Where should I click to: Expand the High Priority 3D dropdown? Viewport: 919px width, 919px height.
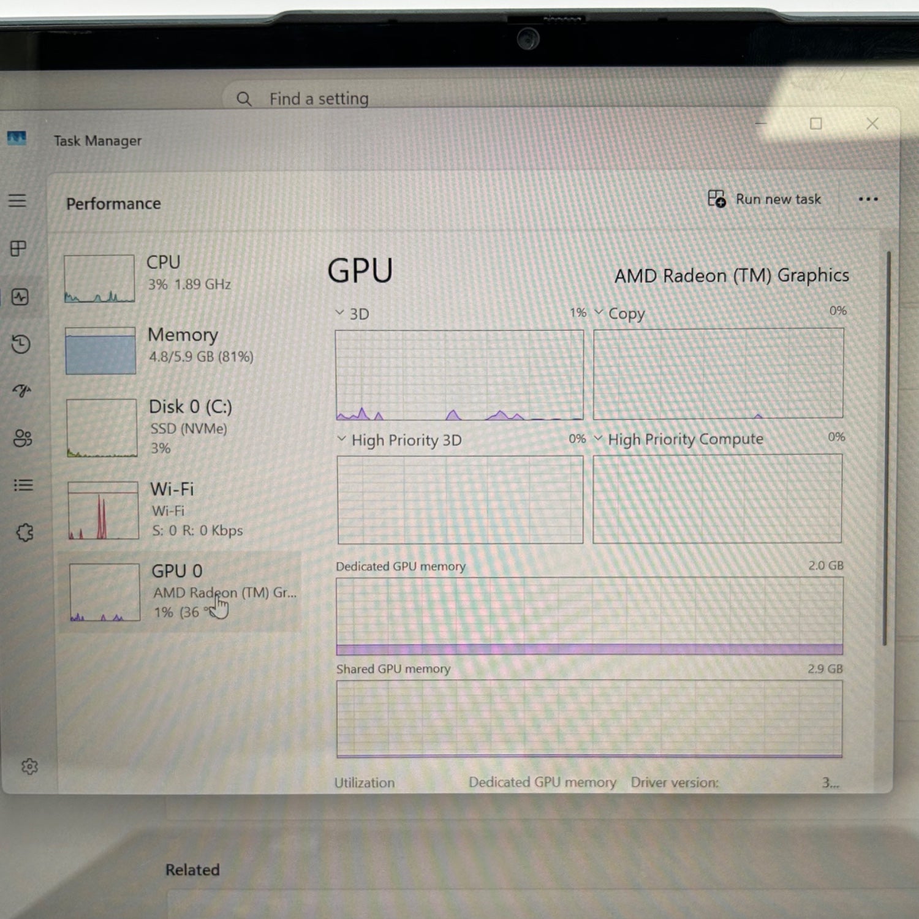tap(399, 440)
